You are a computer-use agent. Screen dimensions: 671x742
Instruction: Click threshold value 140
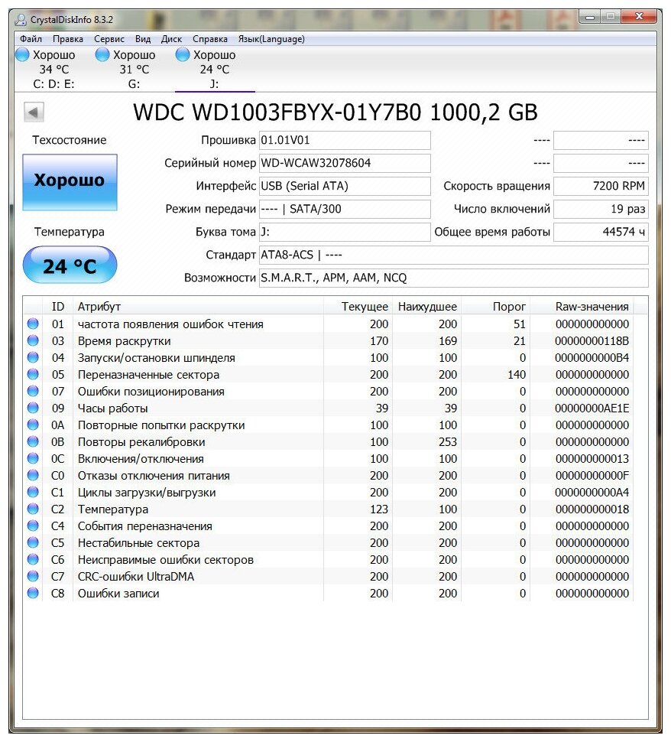click(x=517, y=374)
